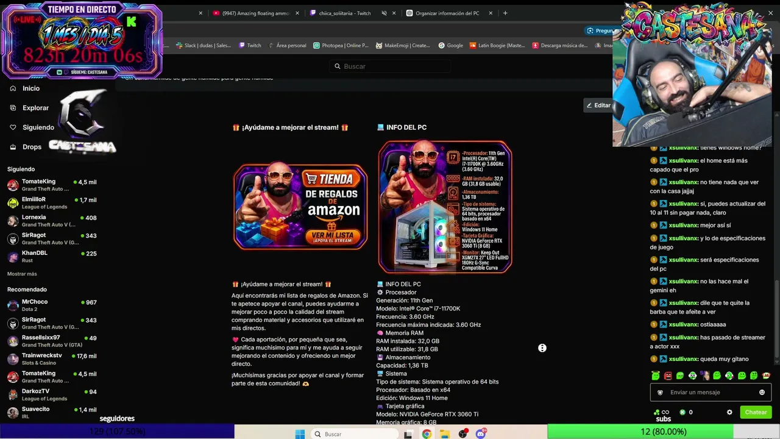Open Lornexia followed channel
Screen dimensions: 780x439
[x=52, y=221]
